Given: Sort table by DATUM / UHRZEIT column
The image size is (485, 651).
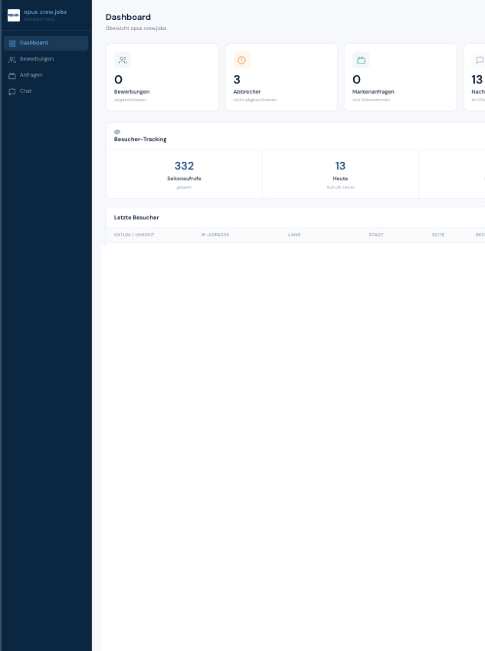Looking at the screenshot, I should (134, 235).
